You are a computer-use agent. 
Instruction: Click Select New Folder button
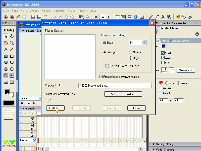[123, 94]
